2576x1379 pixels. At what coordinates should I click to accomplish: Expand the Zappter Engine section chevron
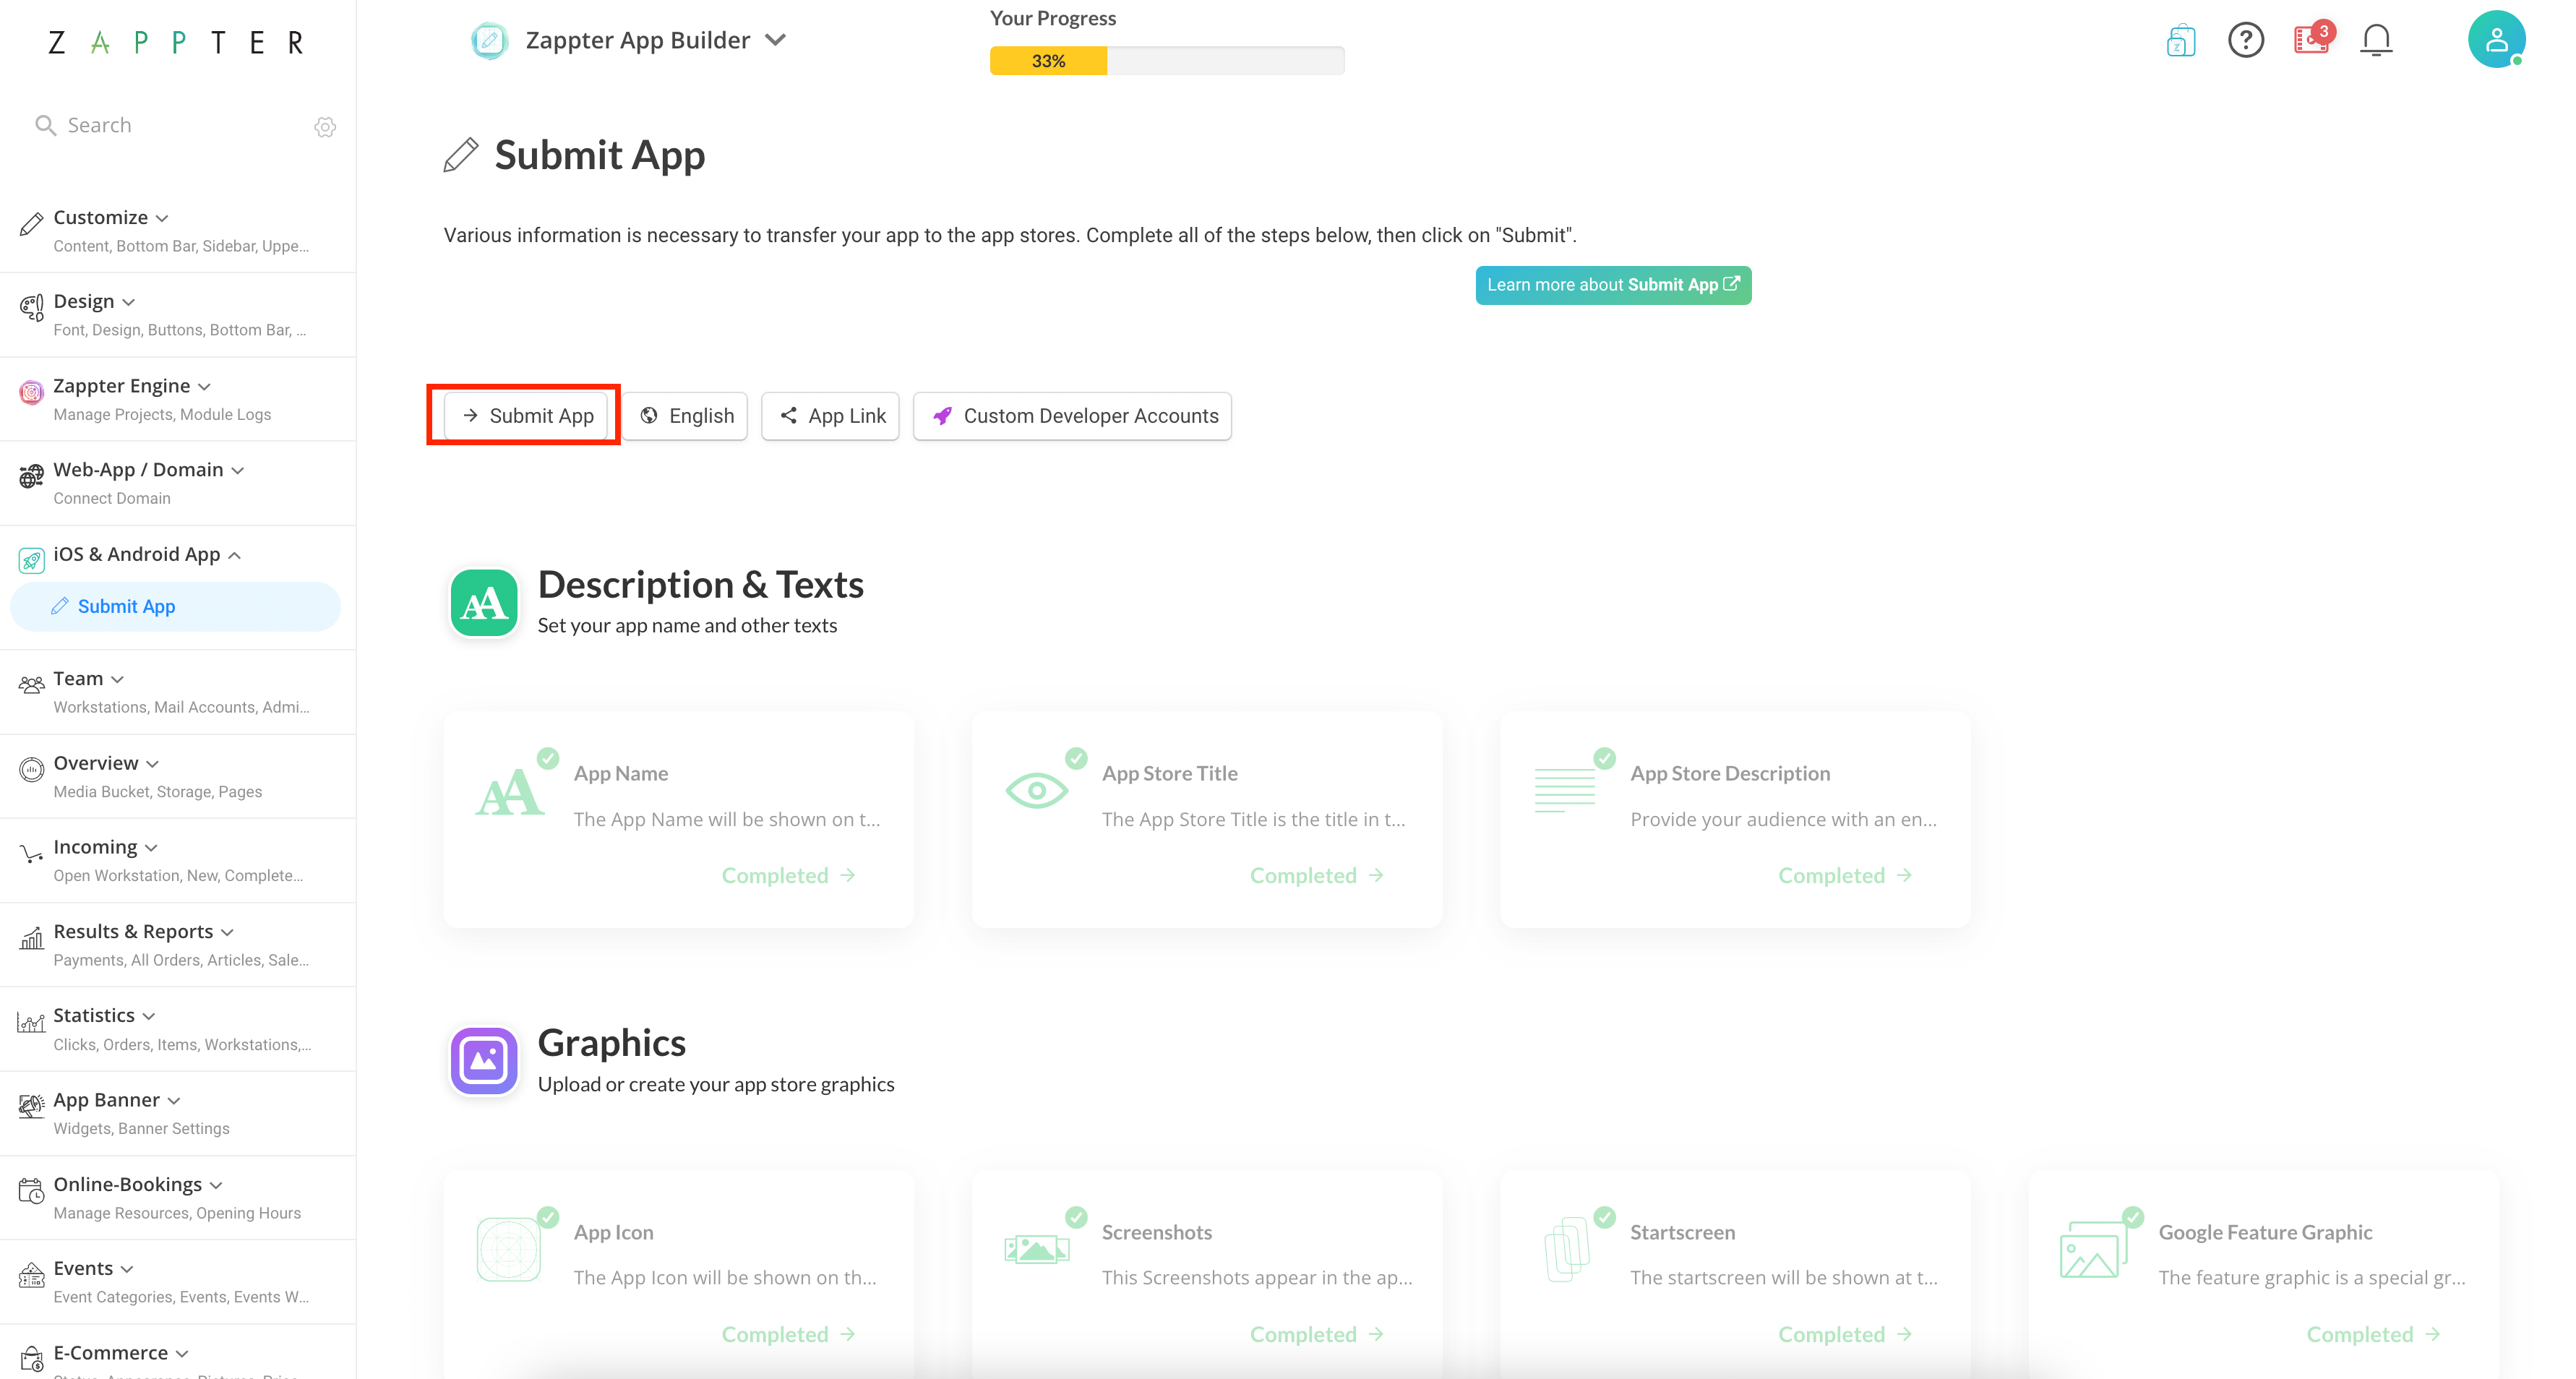click(205, 386)
